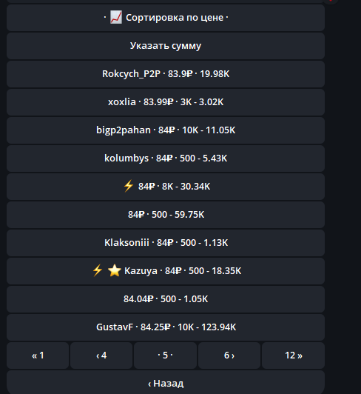Image resolution: width=361 pixels, height=394 pixels.
Task: Open starred Kazuya offer 500 - 18.35K
Action: click(166, 271)
